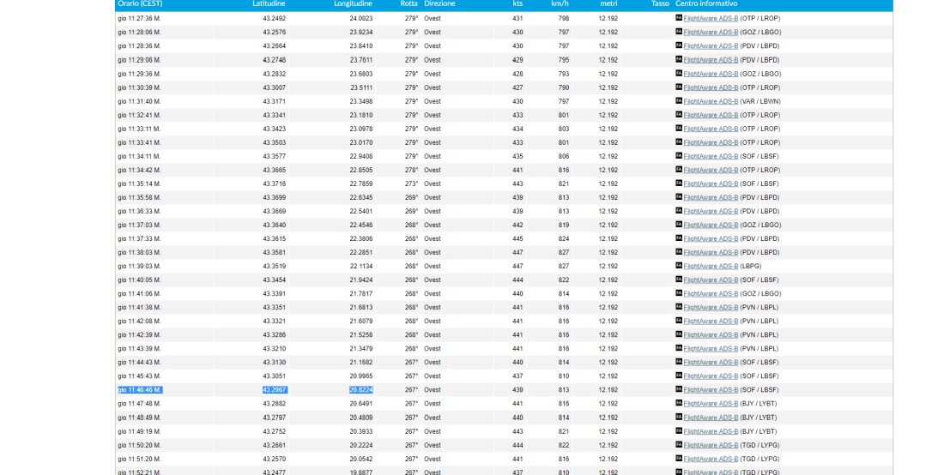Click the FlightAware logo icon in the 11:32:41 row
The width and height of the screenshot is (944, 475).
[x=679, y=115]
